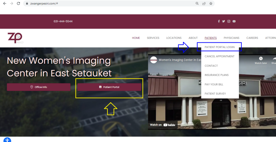
Task: Click the Office Info button
Action: 39,87
